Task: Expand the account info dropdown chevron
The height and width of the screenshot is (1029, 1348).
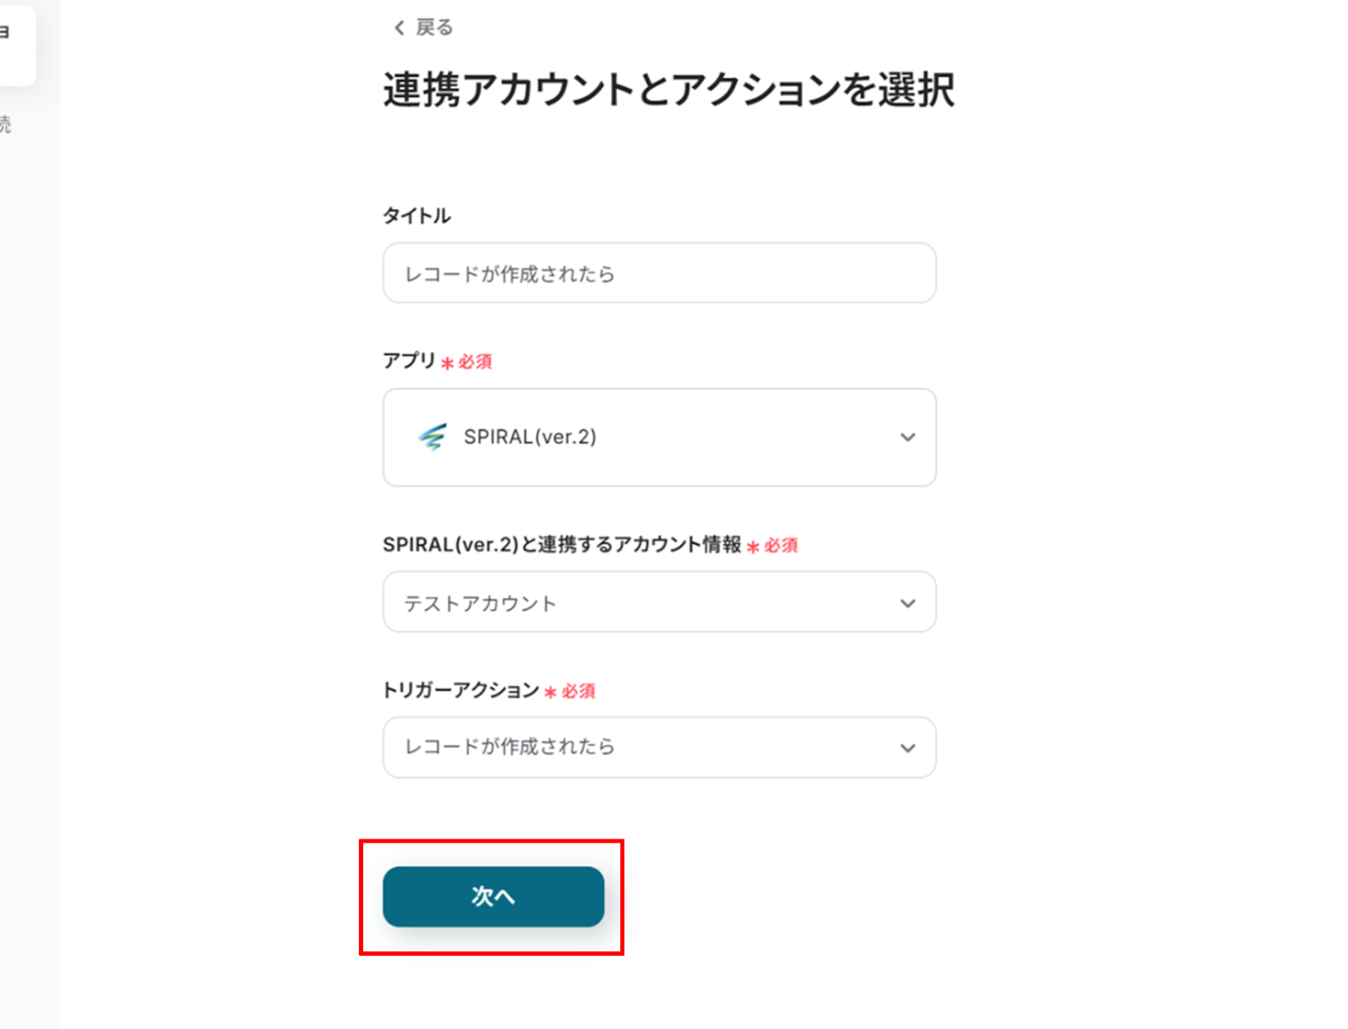Action: coord(907,603)
